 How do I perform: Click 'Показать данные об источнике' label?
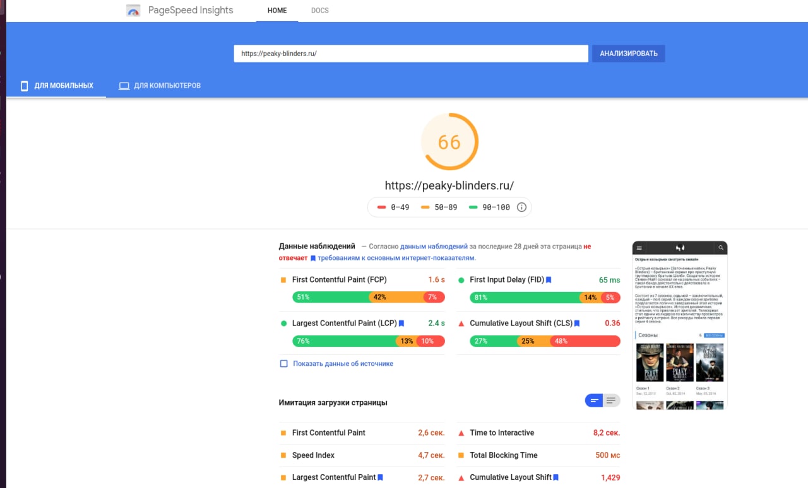[x=343, y=364]
